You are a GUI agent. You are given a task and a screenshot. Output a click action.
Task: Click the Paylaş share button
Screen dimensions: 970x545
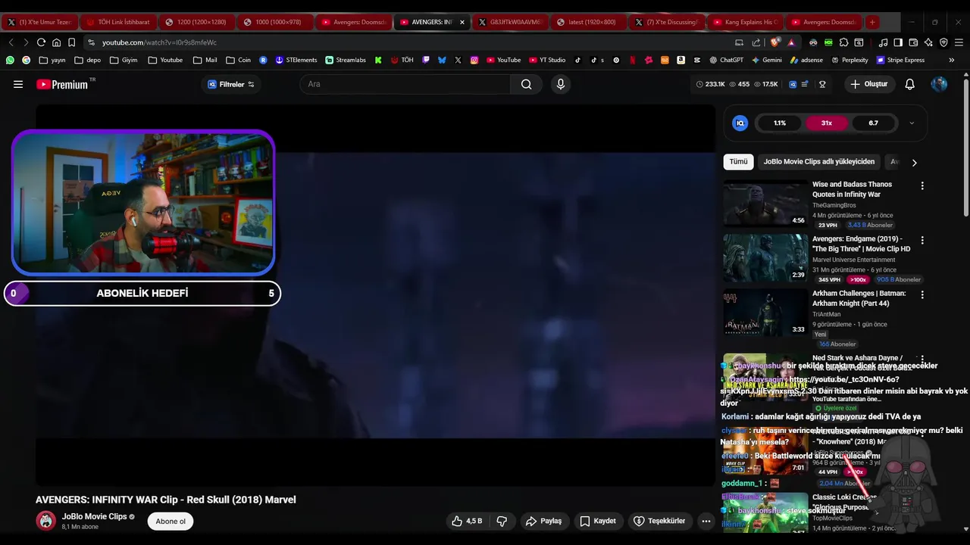coord(544,521)
